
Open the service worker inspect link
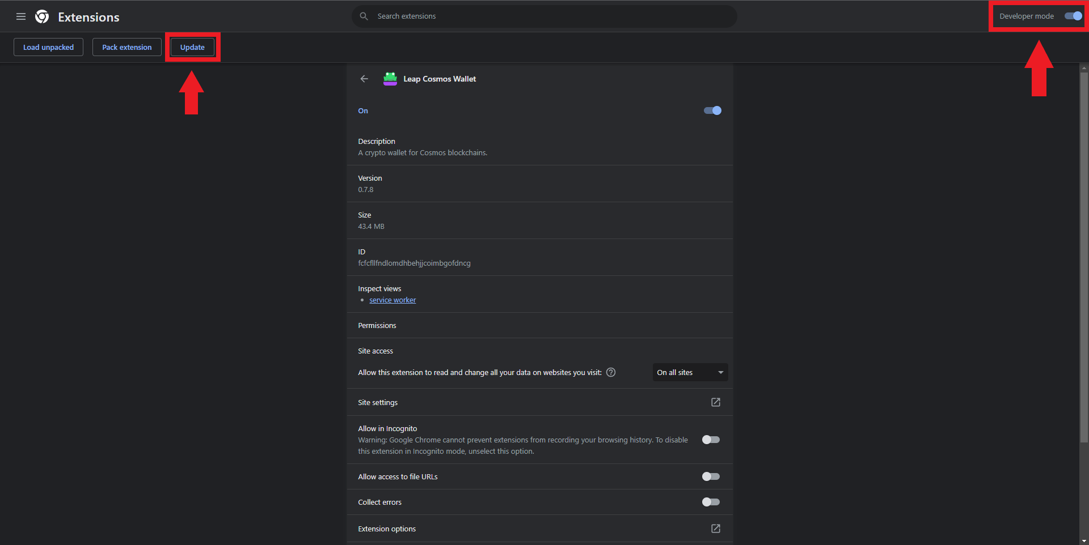pos(392,300)
